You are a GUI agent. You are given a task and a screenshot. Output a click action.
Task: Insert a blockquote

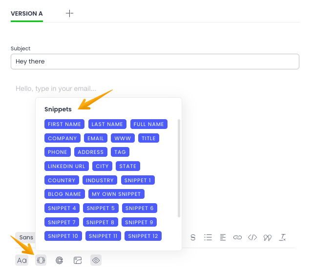(267, 237)
